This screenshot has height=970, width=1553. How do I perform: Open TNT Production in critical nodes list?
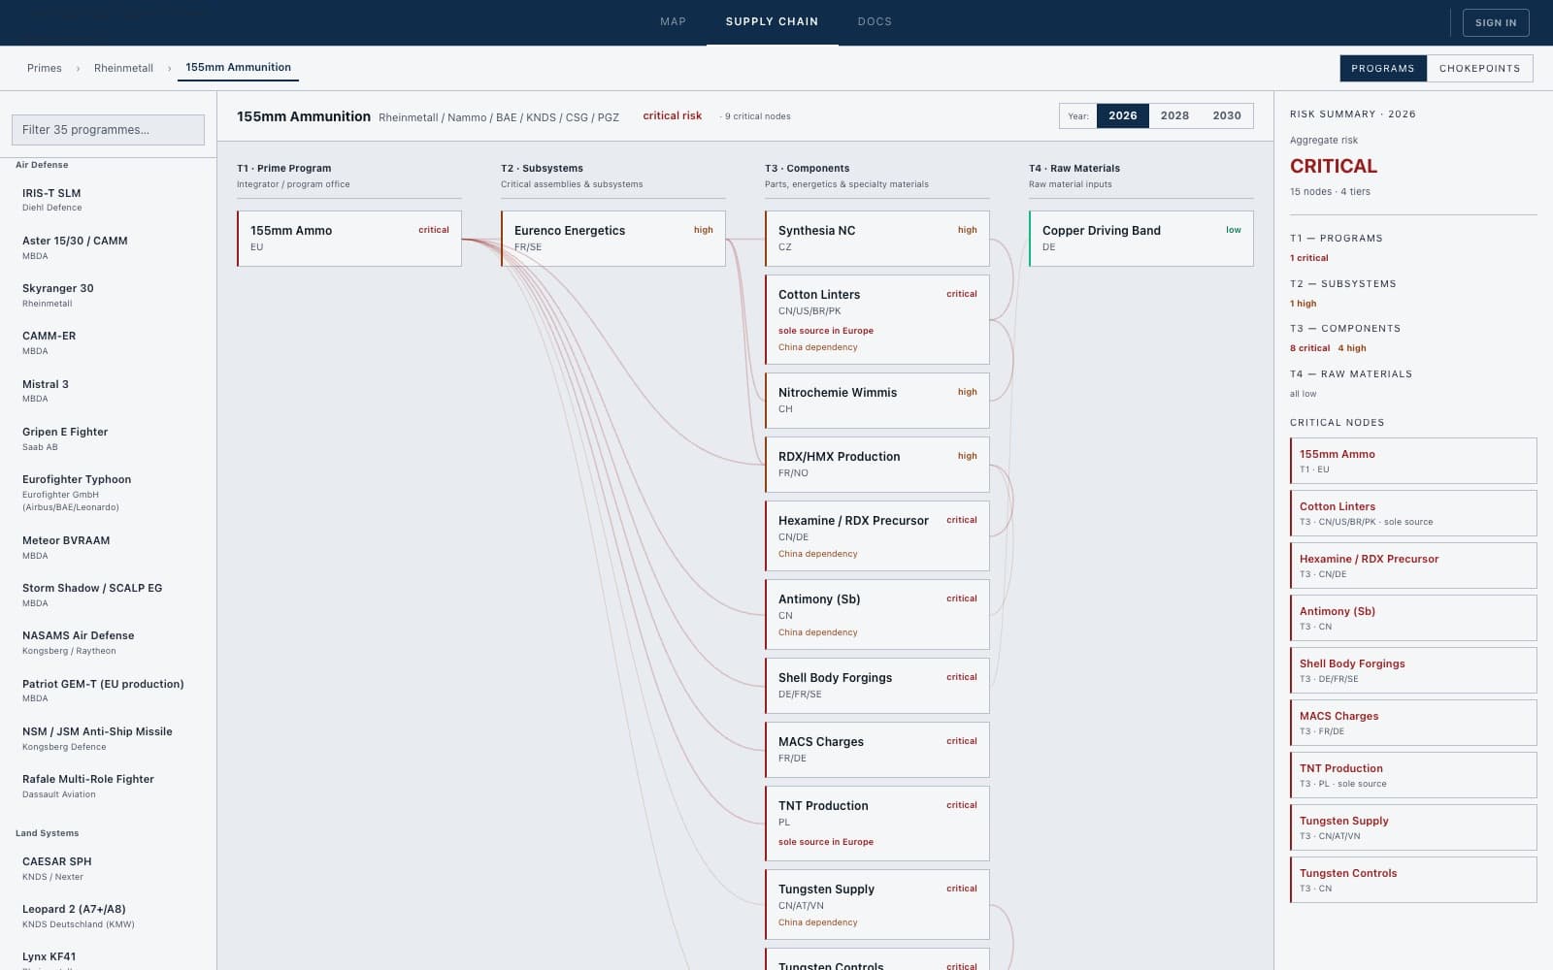[x=1413, y=775]
